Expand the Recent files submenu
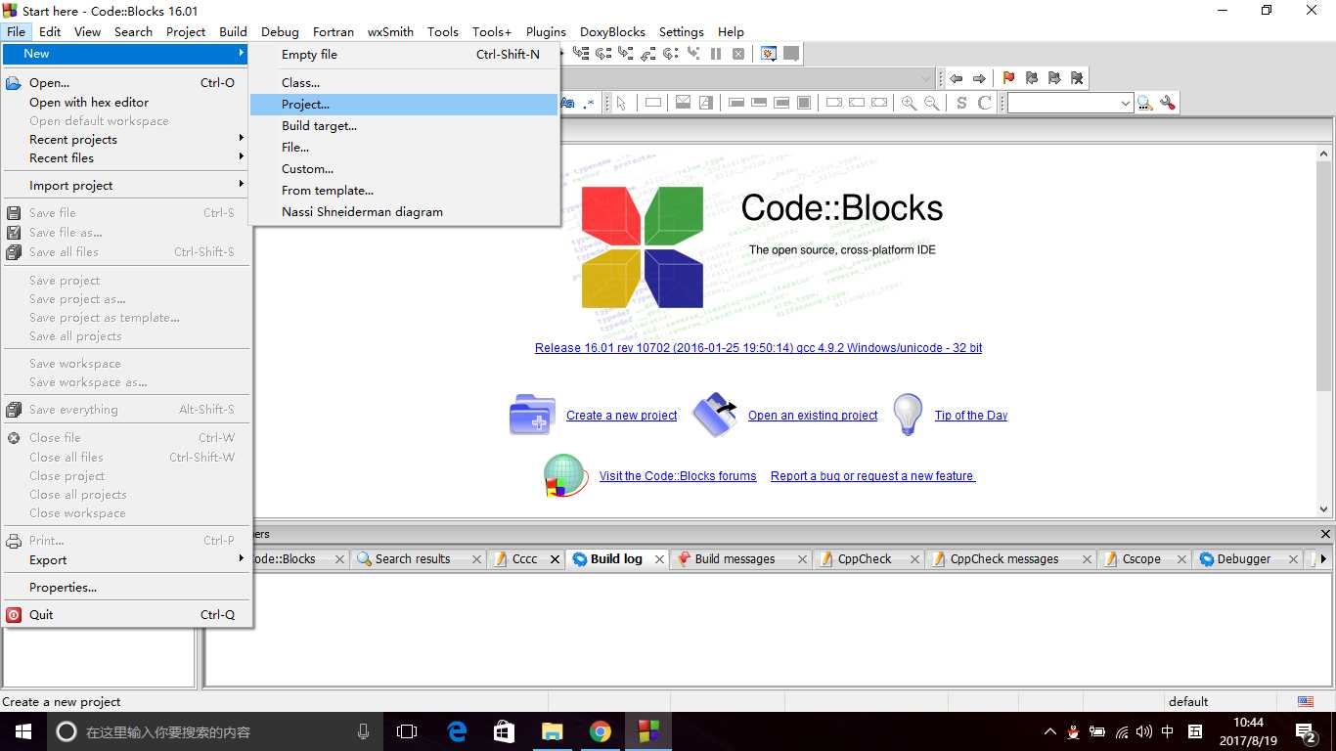1336x751 pixels. tap(125, 158)
